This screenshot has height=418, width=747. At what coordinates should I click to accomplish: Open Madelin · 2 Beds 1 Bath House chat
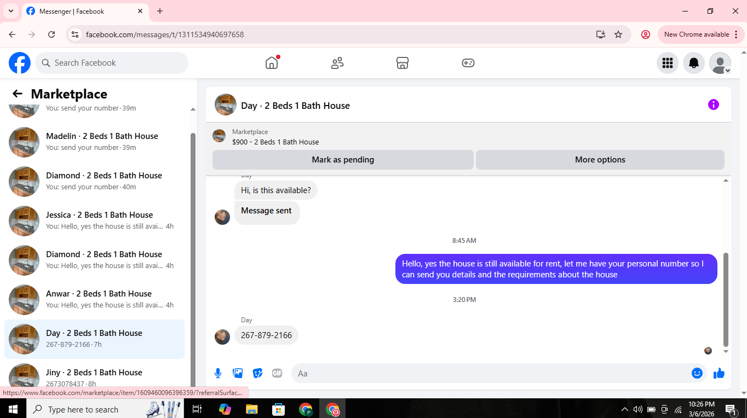coord(94,142)
